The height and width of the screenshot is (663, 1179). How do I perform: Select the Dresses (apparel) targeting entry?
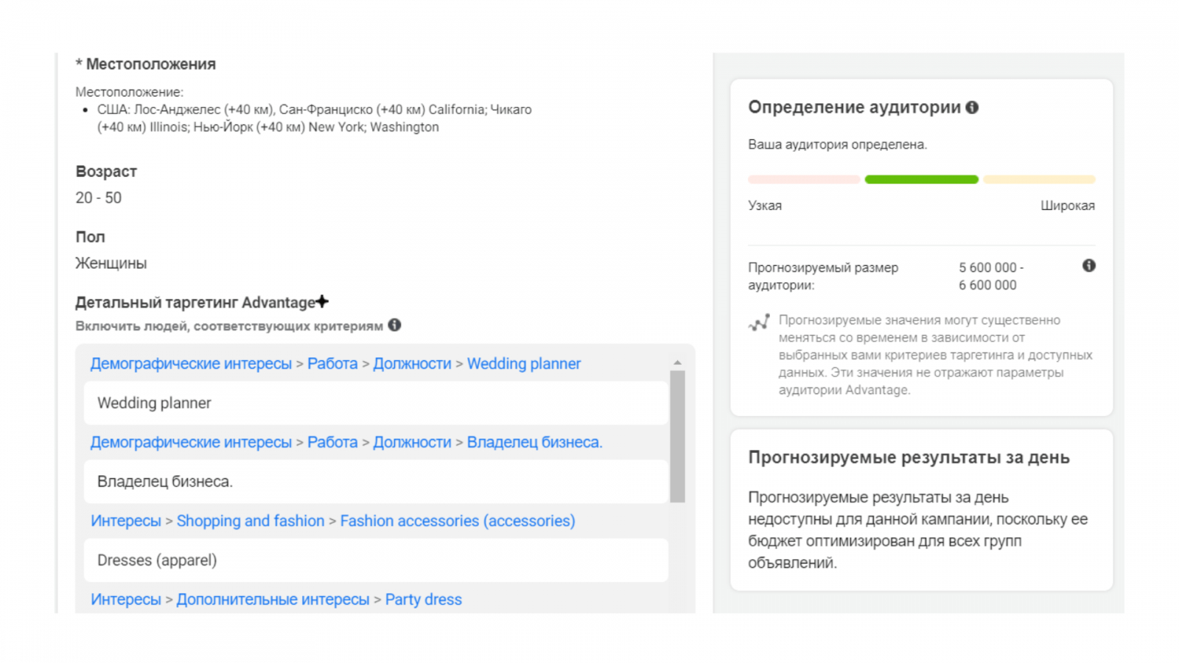(376, 561)
